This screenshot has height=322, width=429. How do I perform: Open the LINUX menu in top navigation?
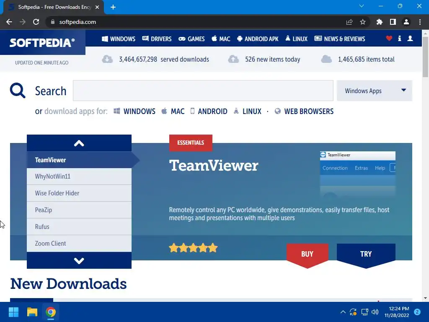296,39
